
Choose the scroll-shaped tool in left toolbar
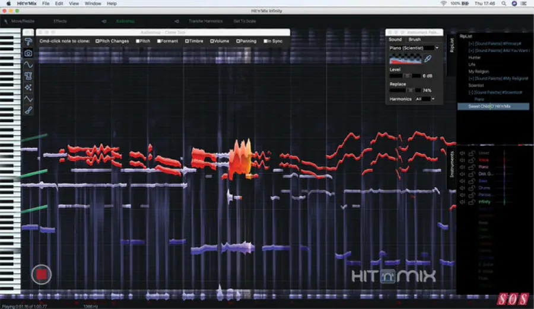[x=28, y=76]
